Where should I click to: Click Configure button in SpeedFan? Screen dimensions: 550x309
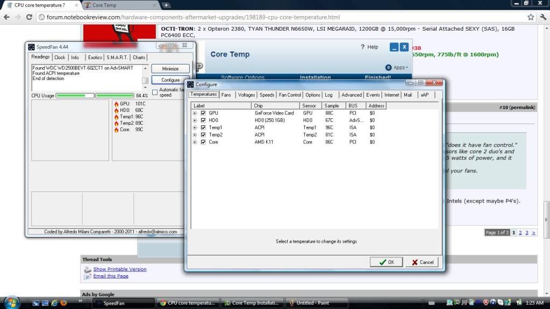coord(170,80)
